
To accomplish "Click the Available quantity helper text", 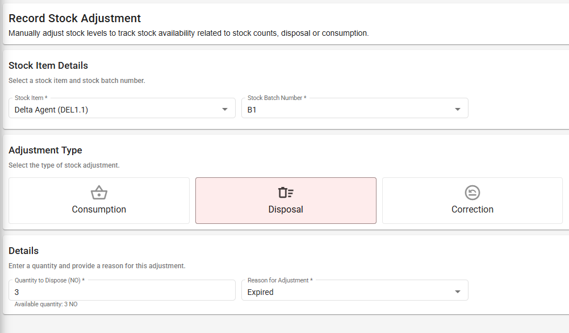I will pyautogui.click(x=46, y=305).
